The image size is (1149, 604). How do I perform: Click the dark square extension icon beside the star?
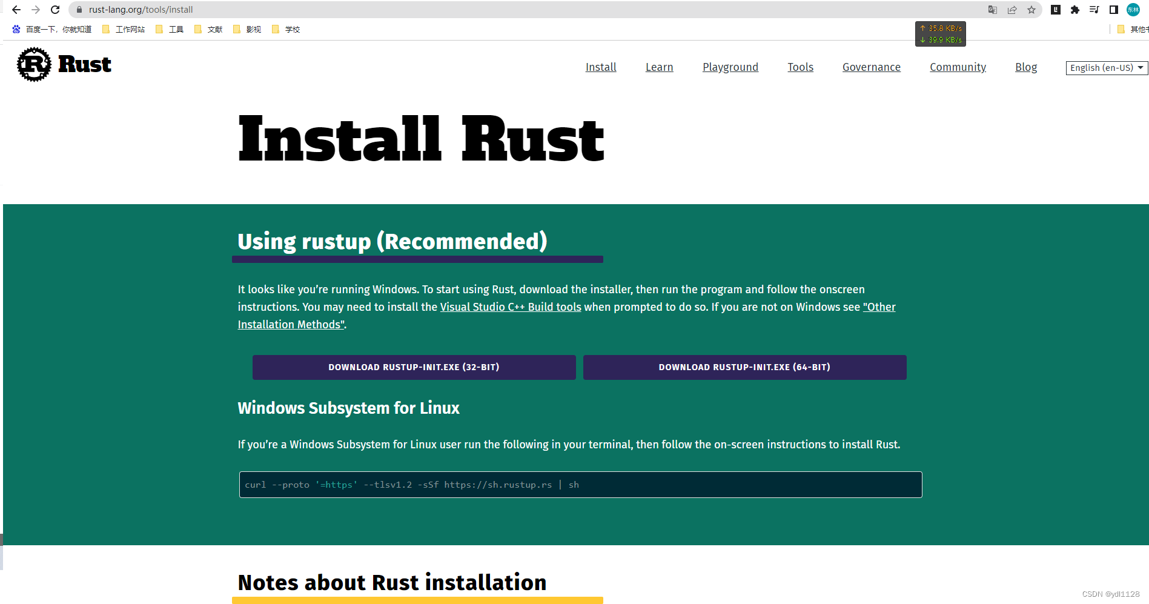1056,10
